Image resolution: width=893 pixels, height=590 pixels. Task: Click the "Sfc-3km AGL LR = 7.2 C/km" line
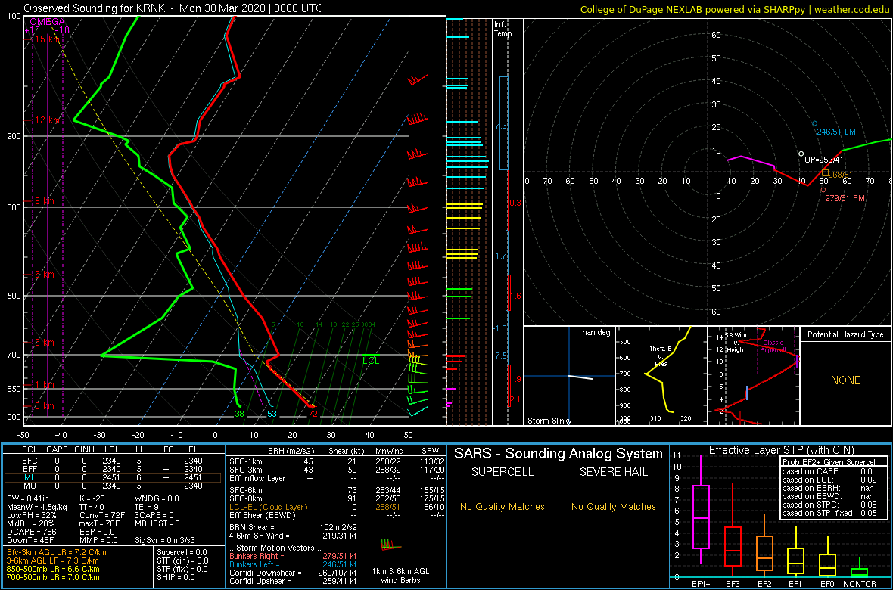point(57,552)
